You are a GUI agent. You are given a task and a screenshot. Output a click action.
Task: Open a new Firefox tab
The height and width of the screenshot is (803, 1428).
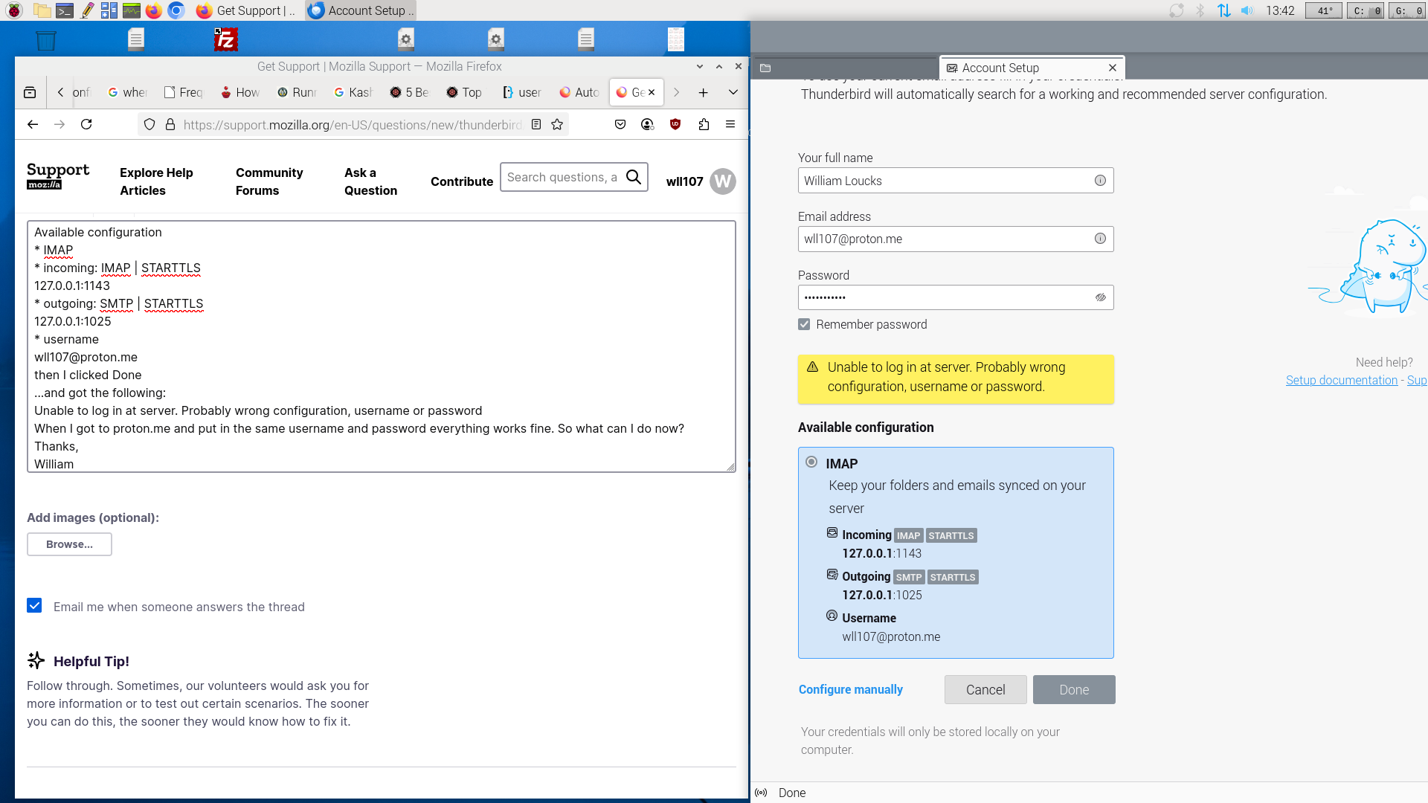(x=703, y=92)
